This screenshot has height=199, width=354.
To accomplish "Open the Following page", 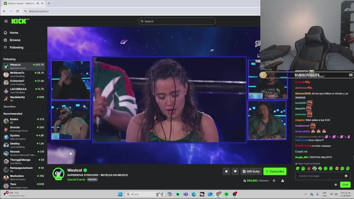I will tap(24, 48).
